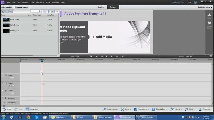Open Instant Movie
The width and height of the screenshot is (214, 120).
(x=110, y=109)
